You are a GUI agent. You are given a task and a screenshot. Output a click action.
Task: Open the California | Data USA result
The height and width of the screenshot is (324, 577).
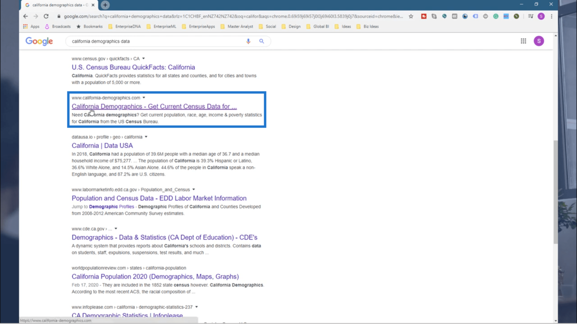click(102, 145)
